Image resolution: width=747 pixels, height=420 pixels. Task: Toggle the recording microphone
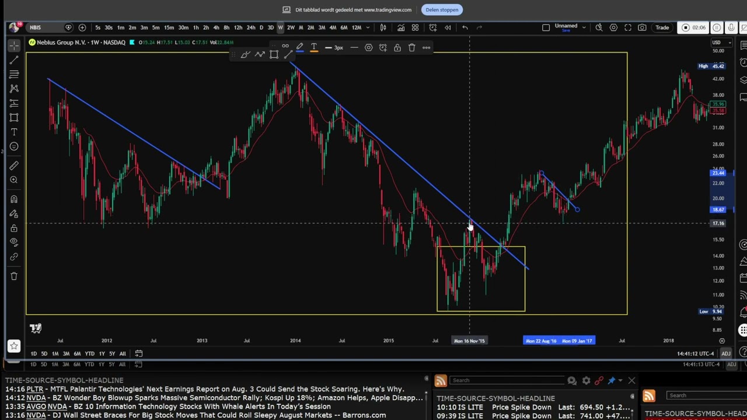pos(731,27)
